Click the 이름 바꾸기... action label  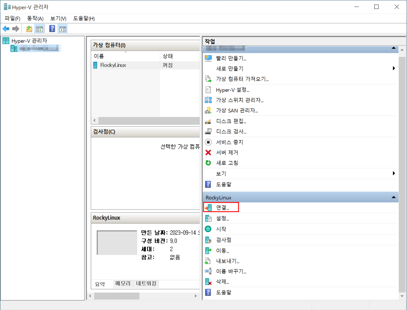click(231, 271)
